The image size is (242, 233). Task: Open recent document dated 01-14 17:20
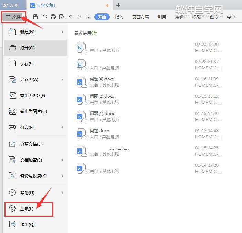click(x=149, y=168)
